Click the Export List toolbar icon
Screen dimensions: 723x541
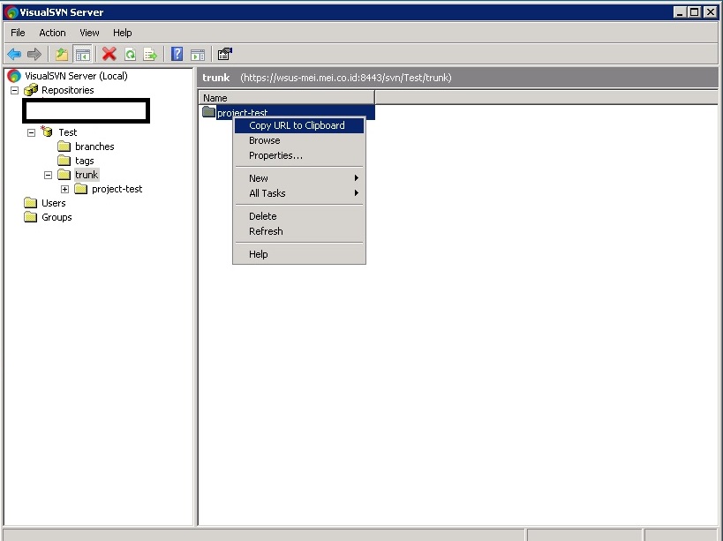[x=150, y=54]
